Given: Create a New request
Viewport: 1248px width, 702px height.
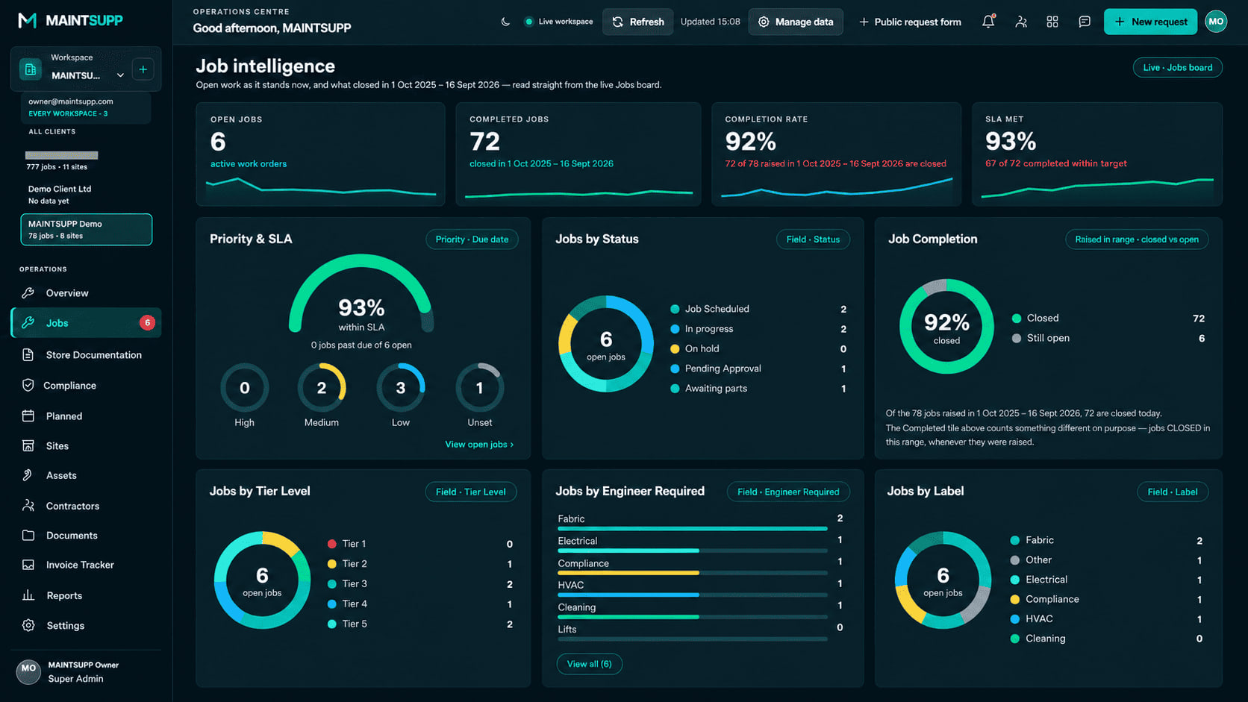Looking at the screenshot, I should pos(1150,22).
